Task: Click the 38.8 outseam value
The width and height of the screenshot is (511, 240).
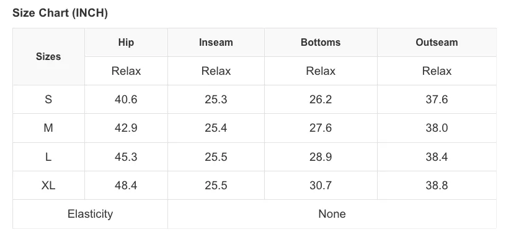Action: [x=437, y=186]
